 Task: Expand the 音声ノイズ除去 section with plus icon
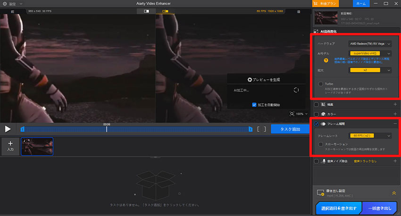pyautogui.click(x=395, y=161)
